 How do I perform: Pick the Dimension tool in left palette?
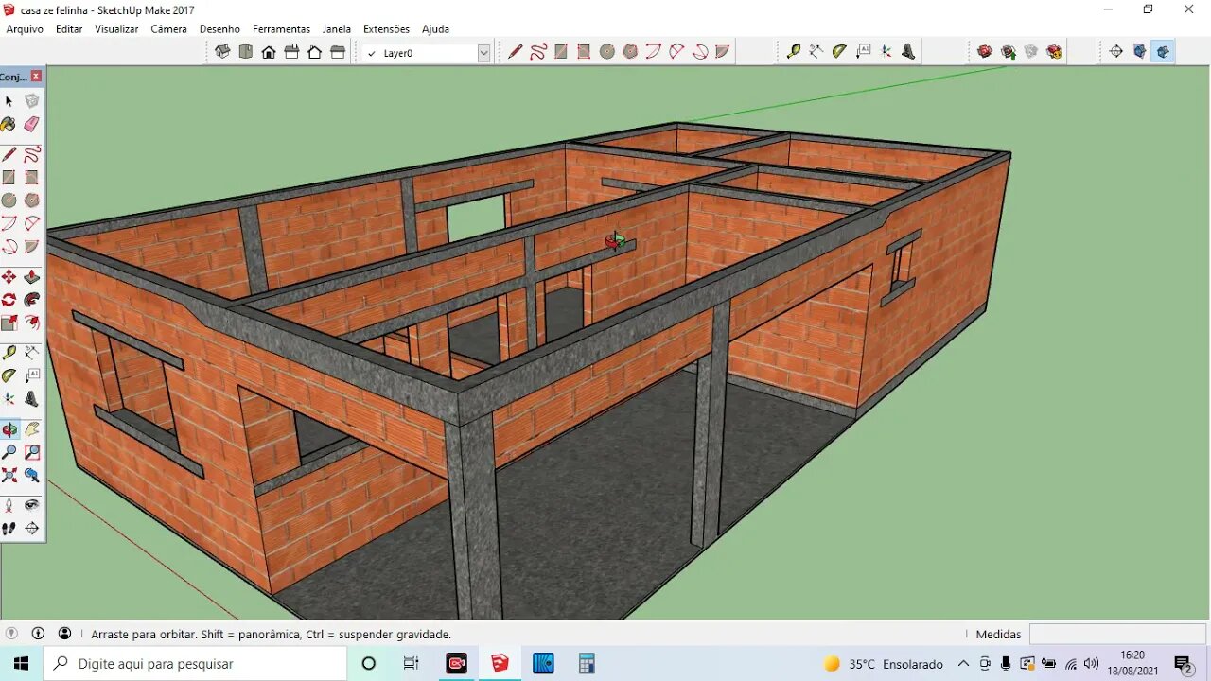click(x=32, y=353)
